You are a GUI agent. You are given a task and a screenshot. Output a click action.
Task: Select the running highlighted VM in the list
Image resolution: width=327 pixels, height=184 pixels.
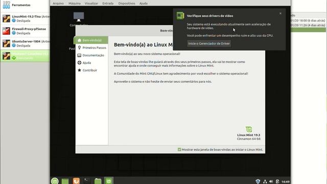point(25,56)
